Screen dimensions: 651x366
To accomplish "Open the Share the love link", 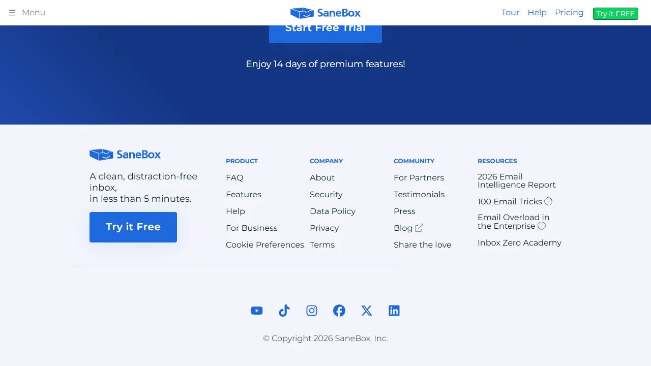I will pos(423,245).
